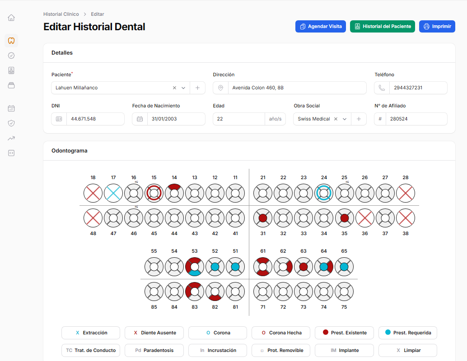Select tooth 36 marked as absent
This screenshot has width=467, height=361.
click(365, 218)
